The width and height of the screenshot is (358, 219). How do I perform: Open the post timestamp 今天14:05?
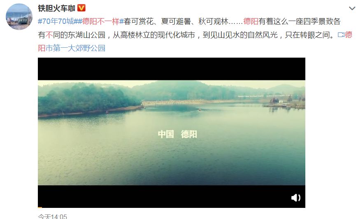pos(53,216)
